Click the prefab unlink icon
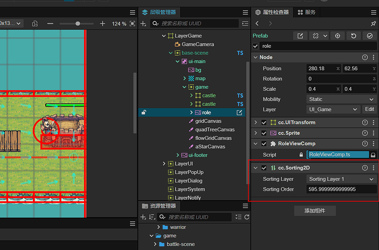The width and height of the screenshot is (379, 250). coord(315,36)
